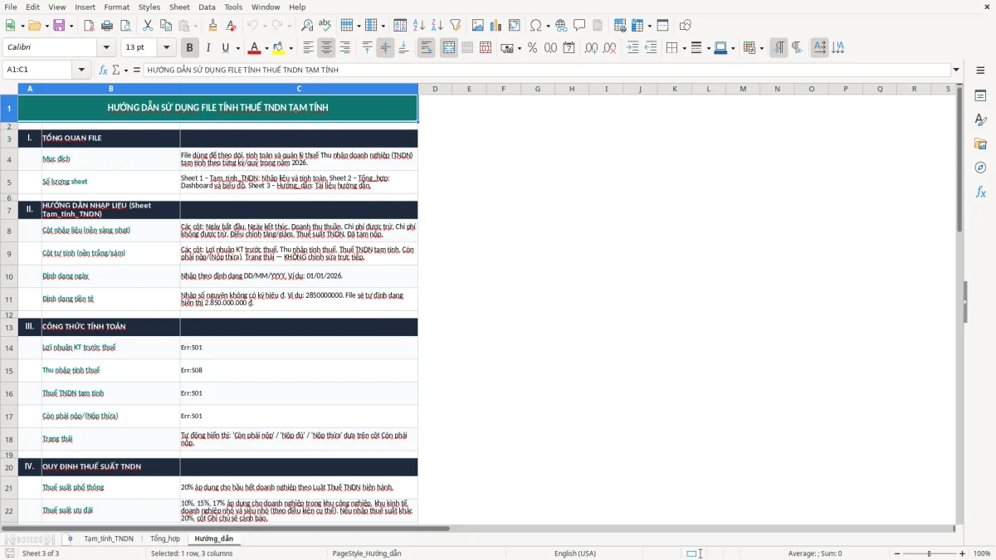Toggle the Print Preview icon
This screenshot has width=996, height=560.
pos(124,26)
